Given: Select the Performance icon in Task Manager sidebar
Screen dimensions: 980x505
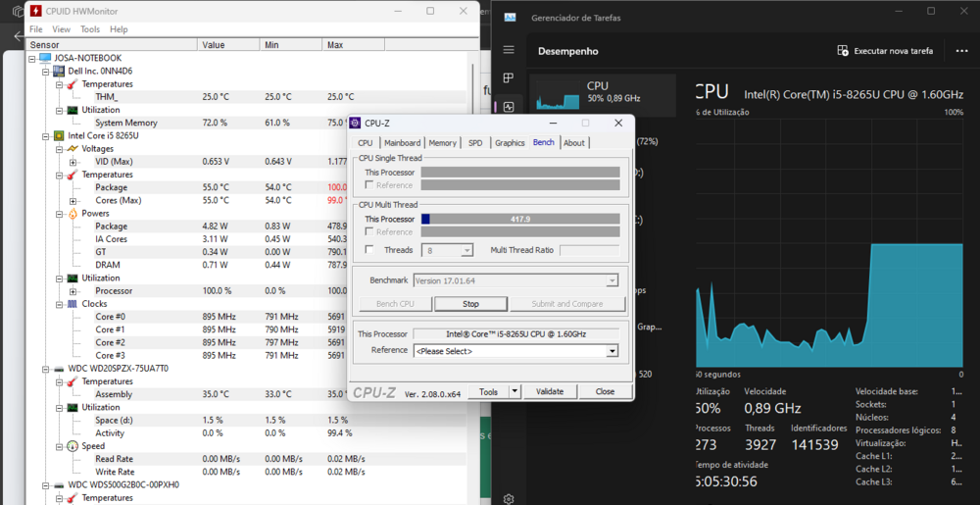Looking at the screenshot, I should click(x=509, y=107).
